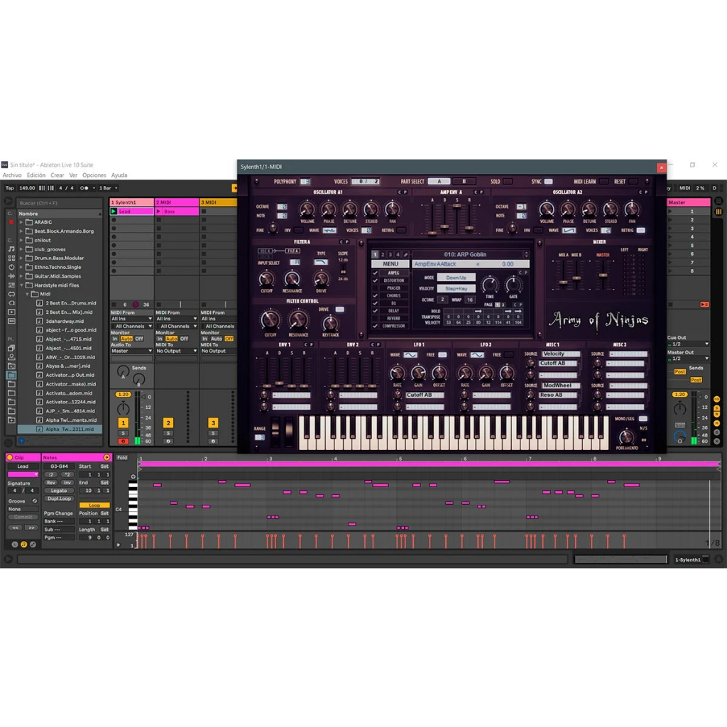The width and height of the screenshot is (727, 727).
Task: Open the All Channels dropdown on track 2 MIDI
Action: 177,326
